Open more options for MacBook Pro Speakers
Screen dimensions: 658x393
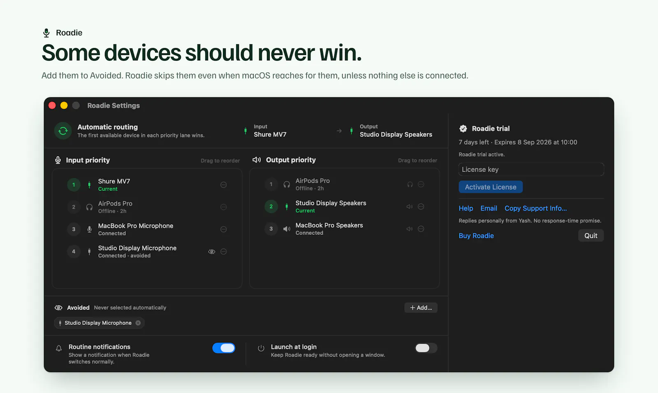tap(421, 229)
